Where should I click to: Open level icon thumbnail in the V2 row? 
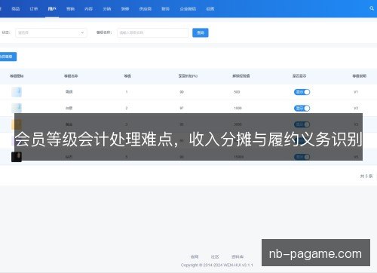pos(17,108)
